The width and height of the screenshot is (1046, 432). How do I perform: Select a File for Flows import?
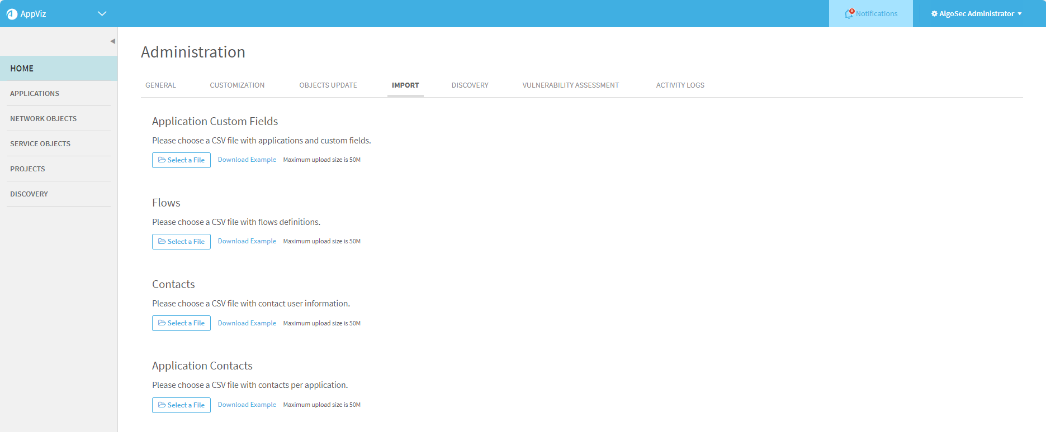pyautogui.click(x=181, y=242)
